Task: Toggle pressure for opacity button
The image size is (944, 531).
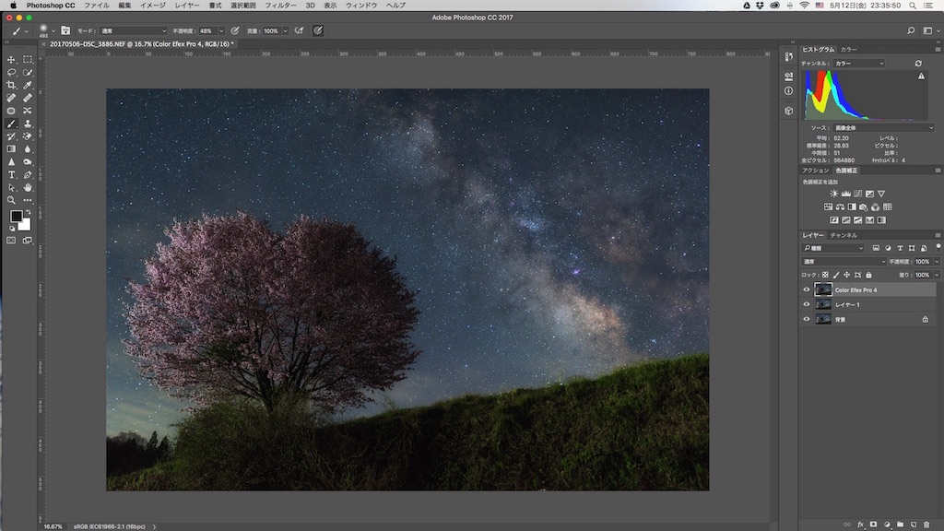Action: click(x=235, y=30)
